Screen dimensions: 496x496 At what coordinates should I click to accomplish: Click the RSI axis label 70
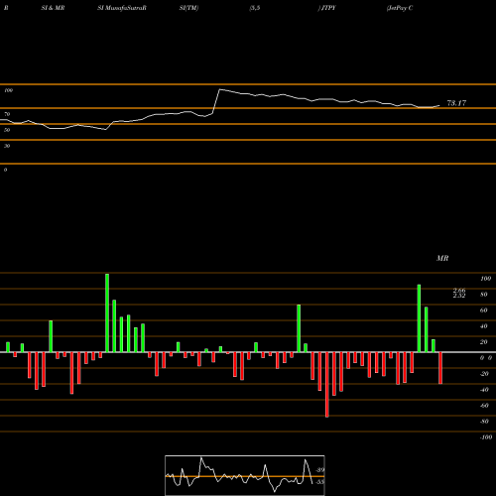coord(7,114)
